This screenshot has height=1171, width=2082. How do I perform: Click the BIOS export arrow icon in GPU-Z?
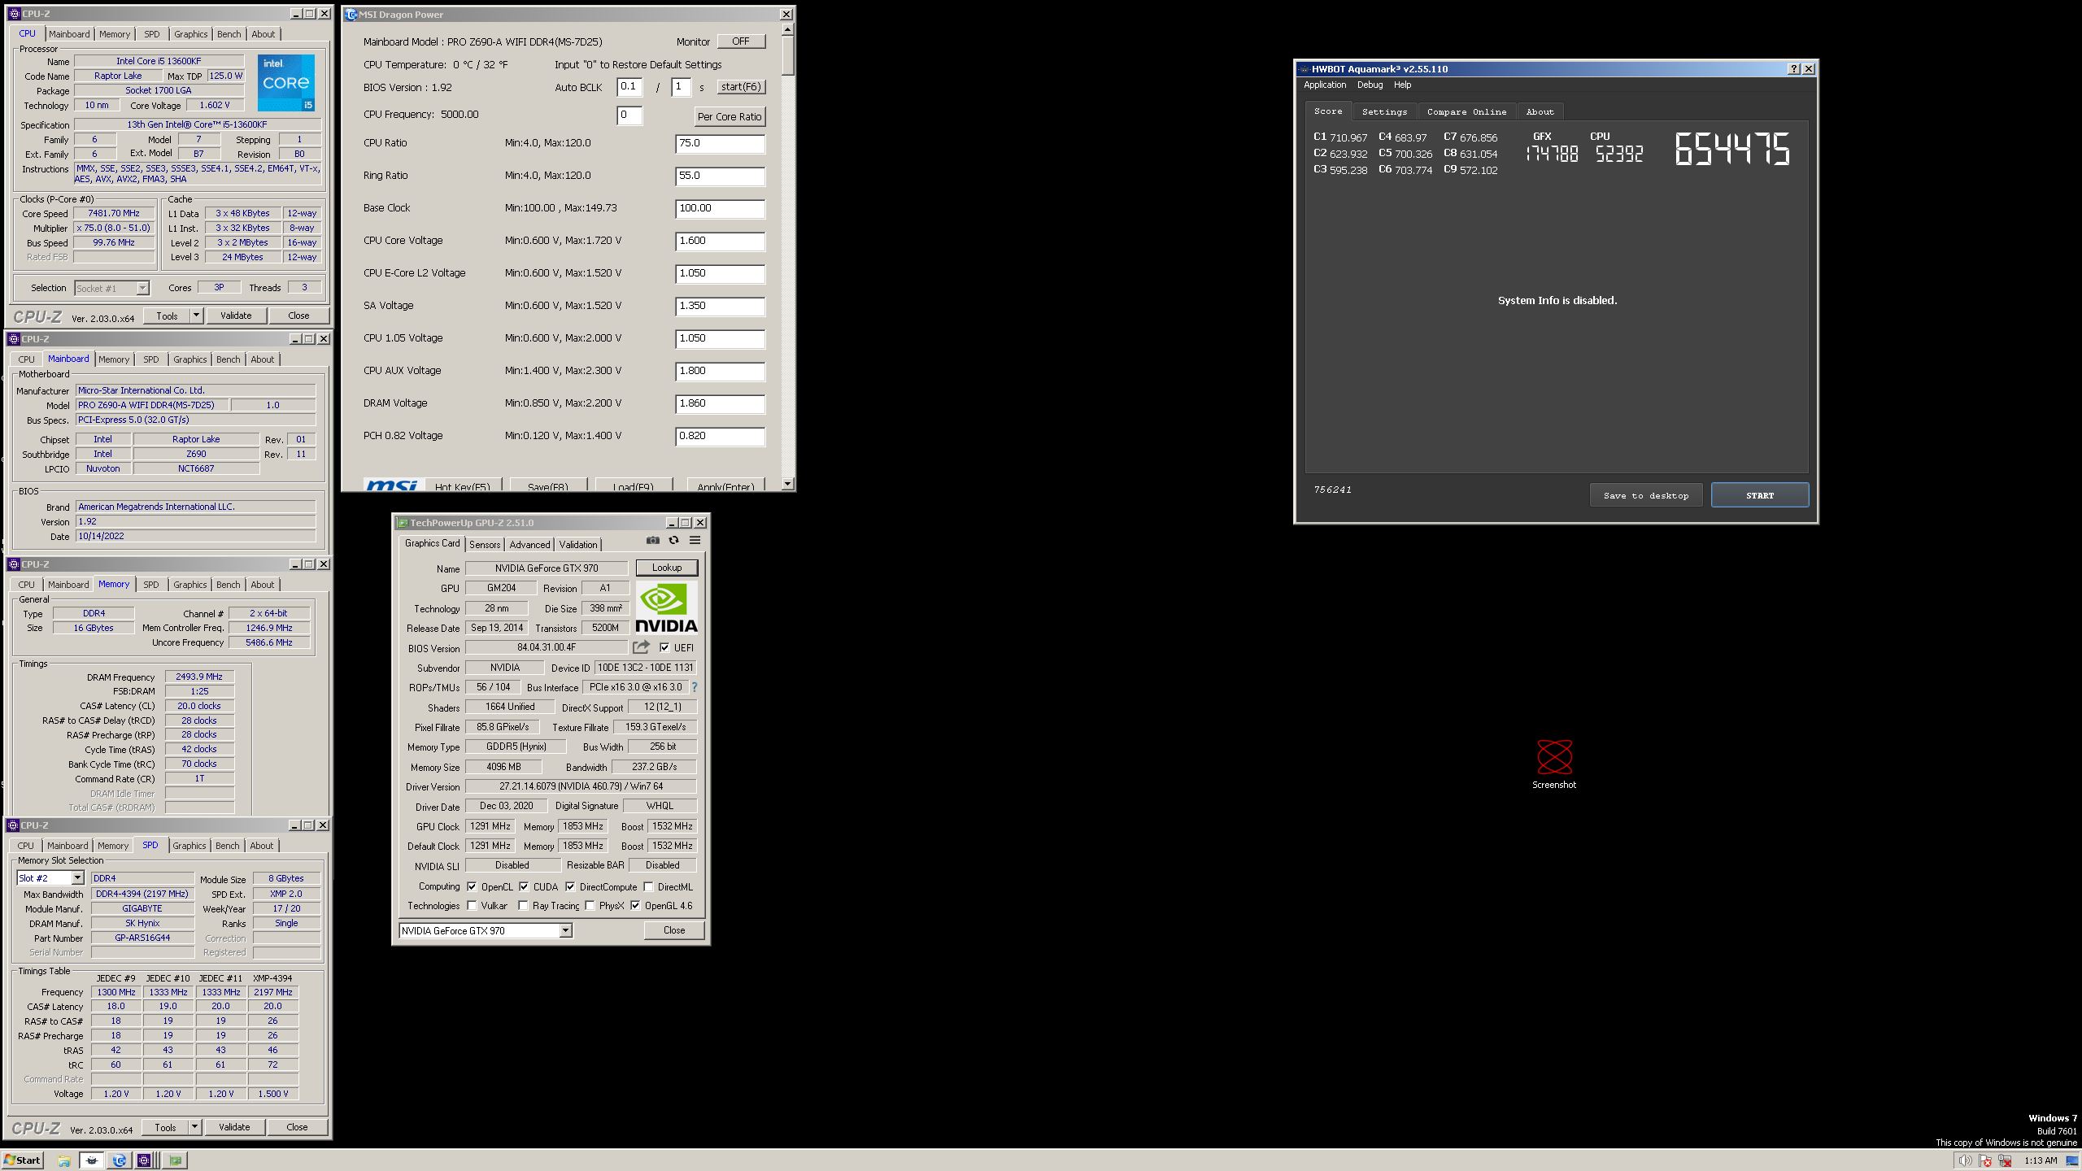642,647
